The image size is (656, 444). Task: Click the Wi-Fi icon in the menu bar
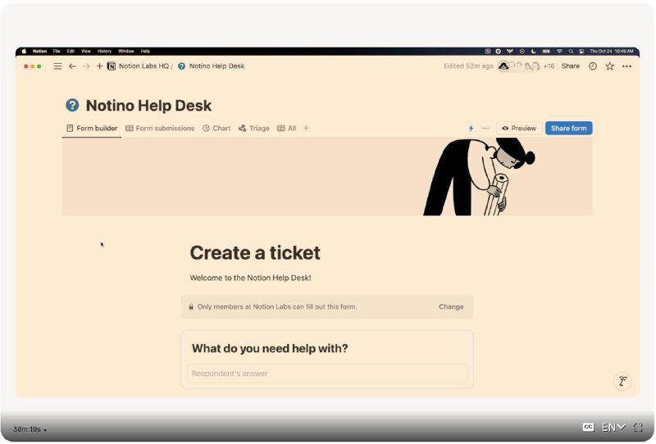[559, 51]
